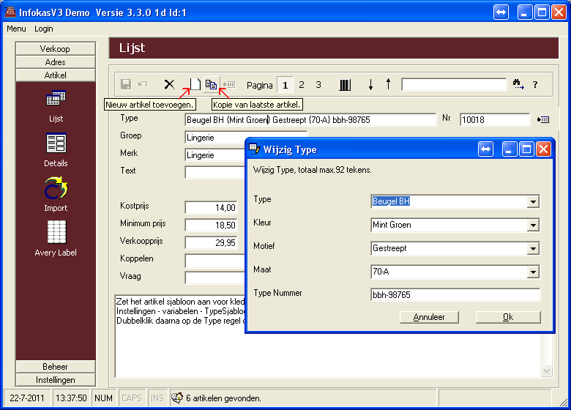Add a new article with the blank page icon
The width and height of the screenshot is (571, 410).
[195, 84]
